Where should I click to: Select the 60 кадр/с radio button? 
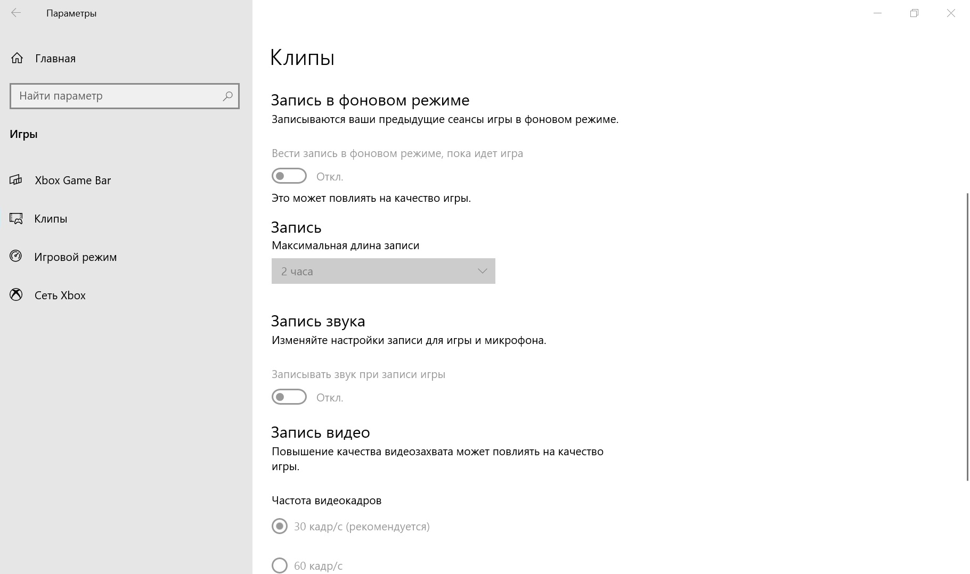point(280,565)
